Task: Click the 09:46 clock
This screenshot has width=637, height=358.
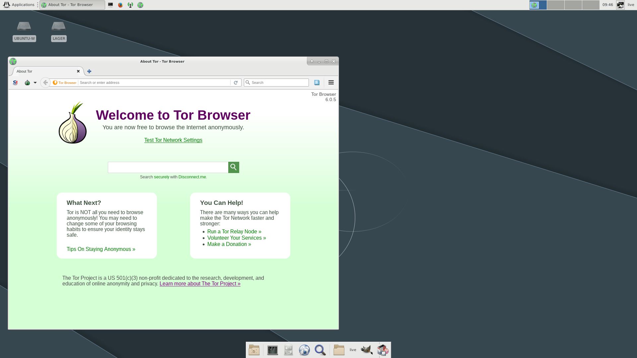Action: point(608,5)
